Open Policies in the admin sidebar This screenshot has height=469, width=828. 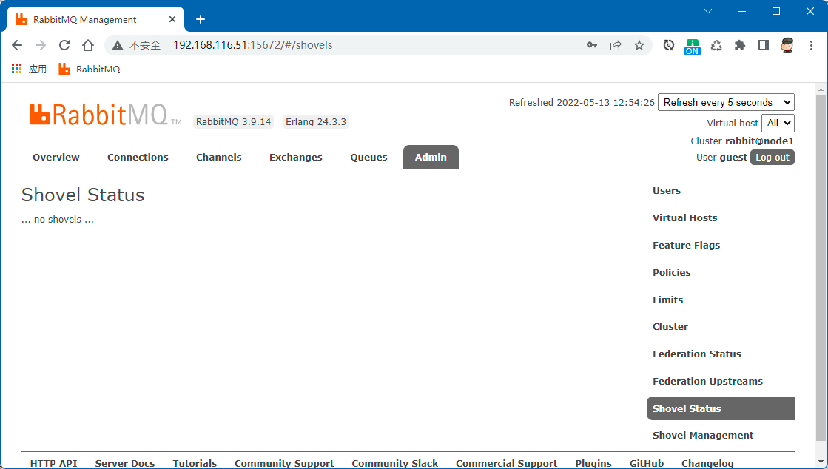click(672, 272)
